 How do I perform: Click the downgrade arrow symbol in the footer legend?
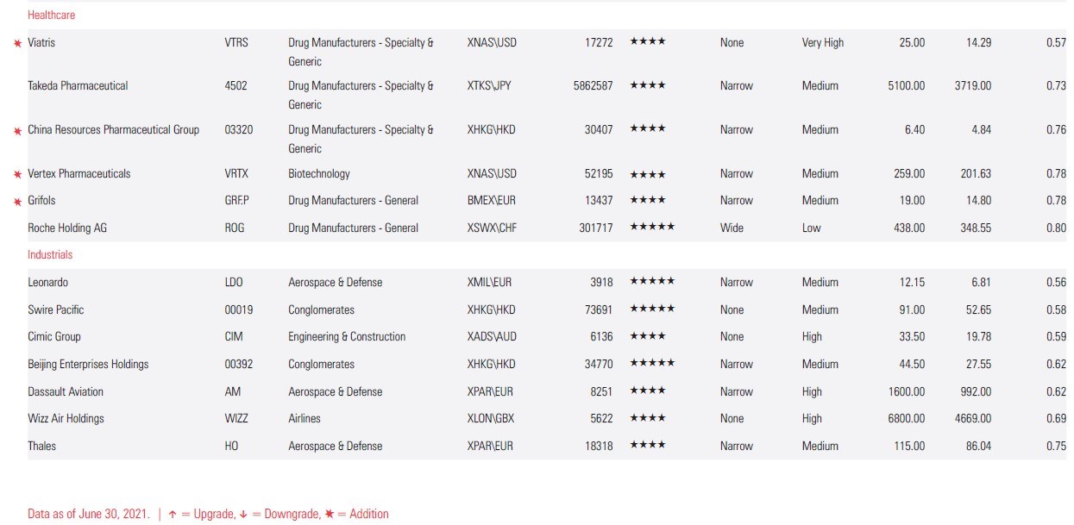tap(244, 515)
